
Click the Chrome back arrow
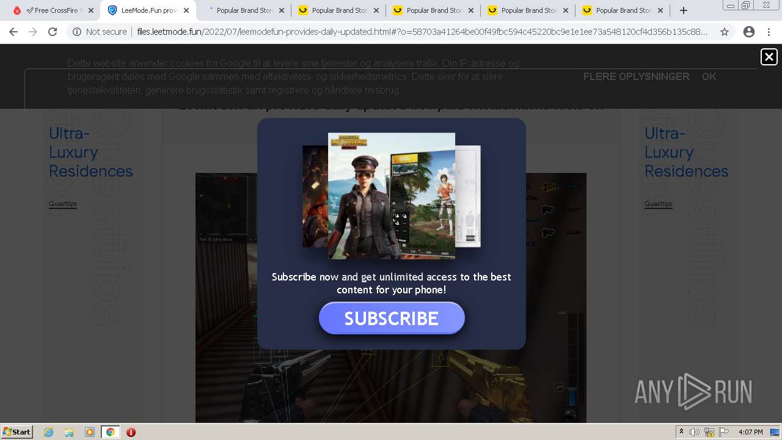coord(13,32)
